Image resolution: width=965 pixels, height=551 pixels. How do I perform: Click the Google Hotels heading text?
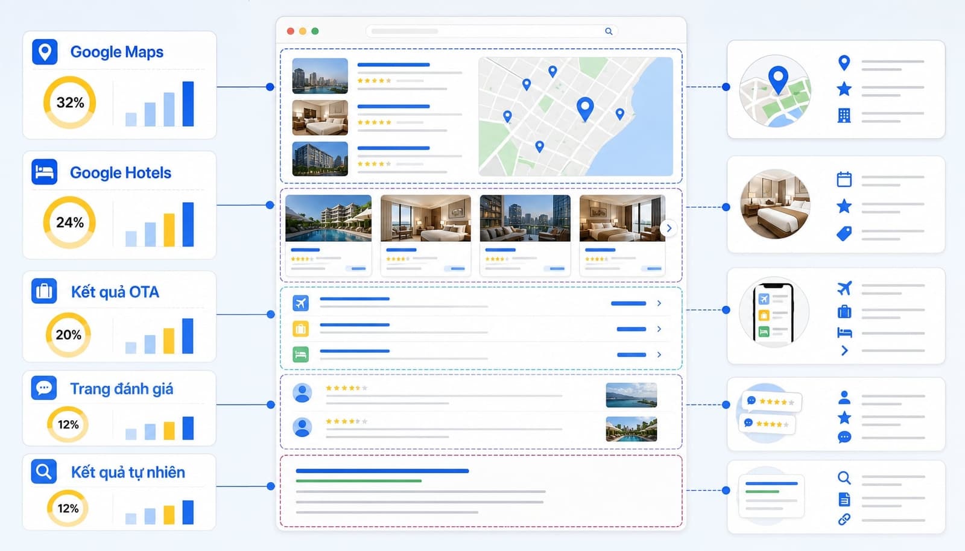[x=121, y=173]
